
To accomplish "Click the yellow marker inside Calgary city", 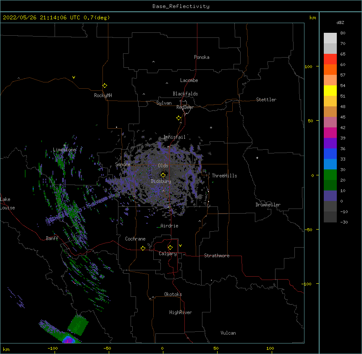I will pos(170,248).
